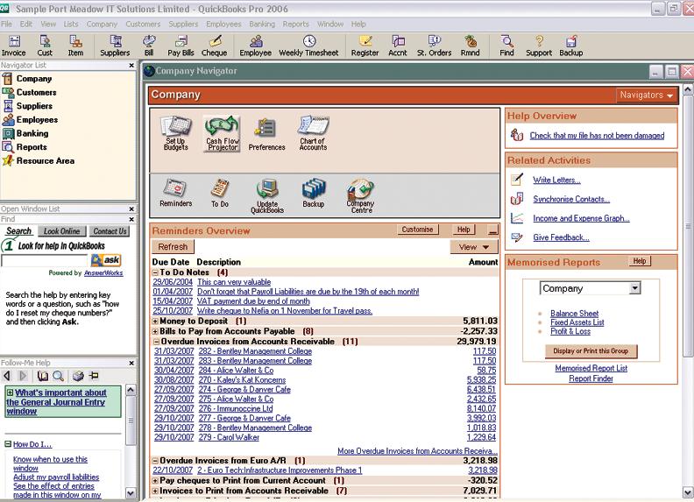Open the Reports menu
Screen dimensions: 694x502
[295, 24]
